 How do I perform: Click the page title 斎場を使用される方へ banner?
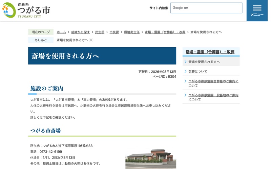pyautogui.click(x=102, y=56)
